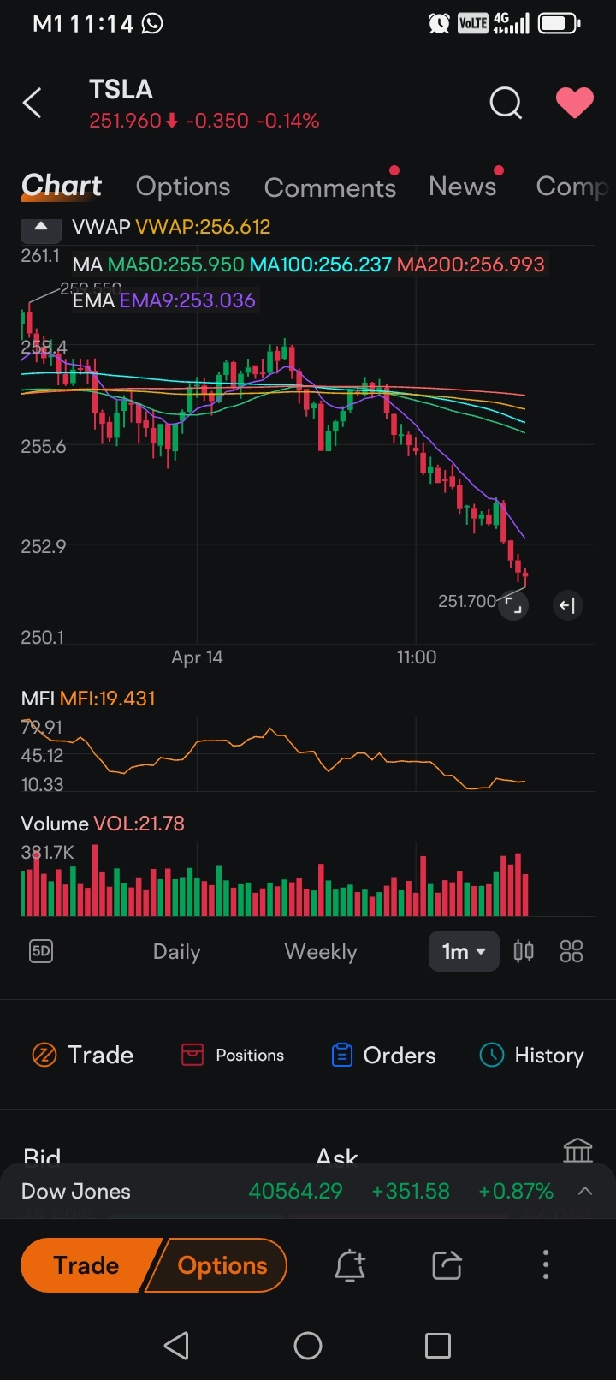This screenshot has height=1380, width=616.
Task: Toggle the heart favorite for TSLA
Action: pos(575,104)
